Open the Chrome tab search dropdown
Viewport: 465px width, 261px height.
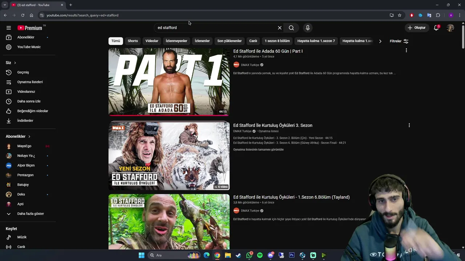(x=5, y=5)
